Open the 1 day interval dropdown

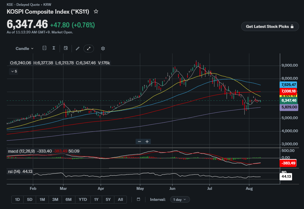180,199
